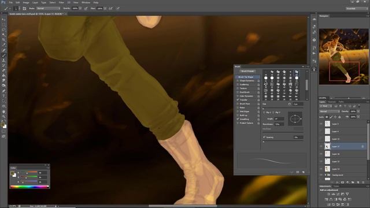This screenshot has height=208, width=370.
Task: Add a Hue/Saturation adjustment
Action: click(326, 199)
